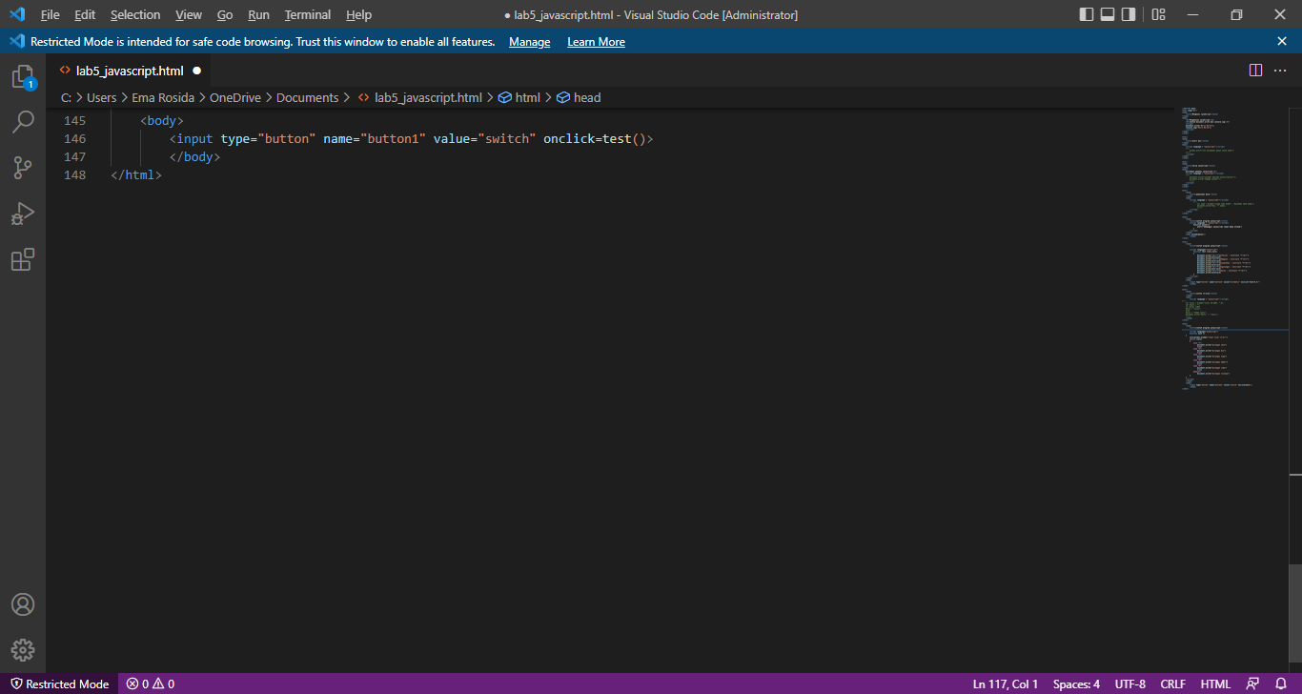Click the VS Code logo icon

[16, 14]
